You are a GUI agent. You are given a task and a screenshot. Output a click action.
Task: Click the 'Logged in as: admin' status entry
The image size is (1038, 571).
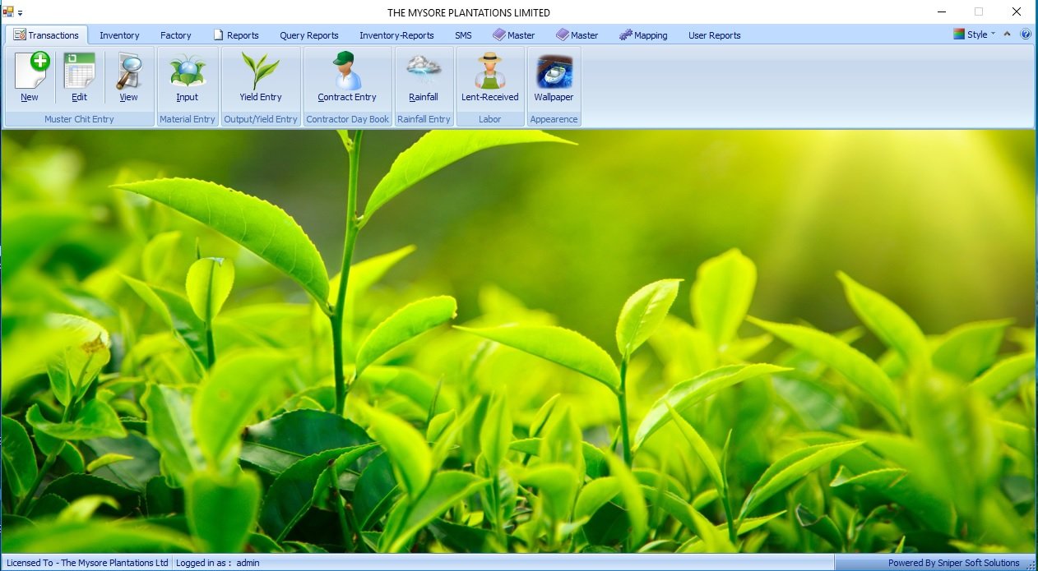pyautogui.click(x=218, y=563)
